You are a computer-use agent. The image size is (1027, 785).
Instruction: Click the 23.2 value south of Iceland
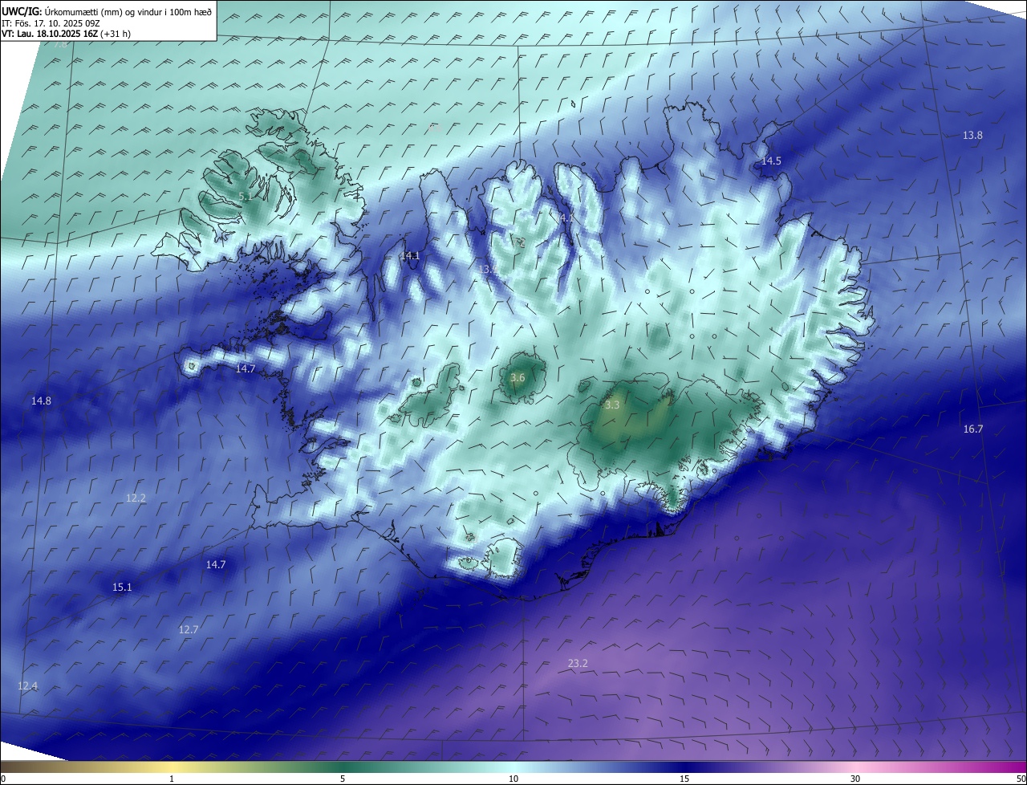(x=578, y=663)
